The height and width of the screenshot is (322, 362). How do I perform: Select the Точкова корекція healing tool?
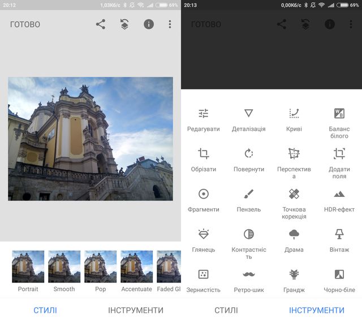[294, 204]
